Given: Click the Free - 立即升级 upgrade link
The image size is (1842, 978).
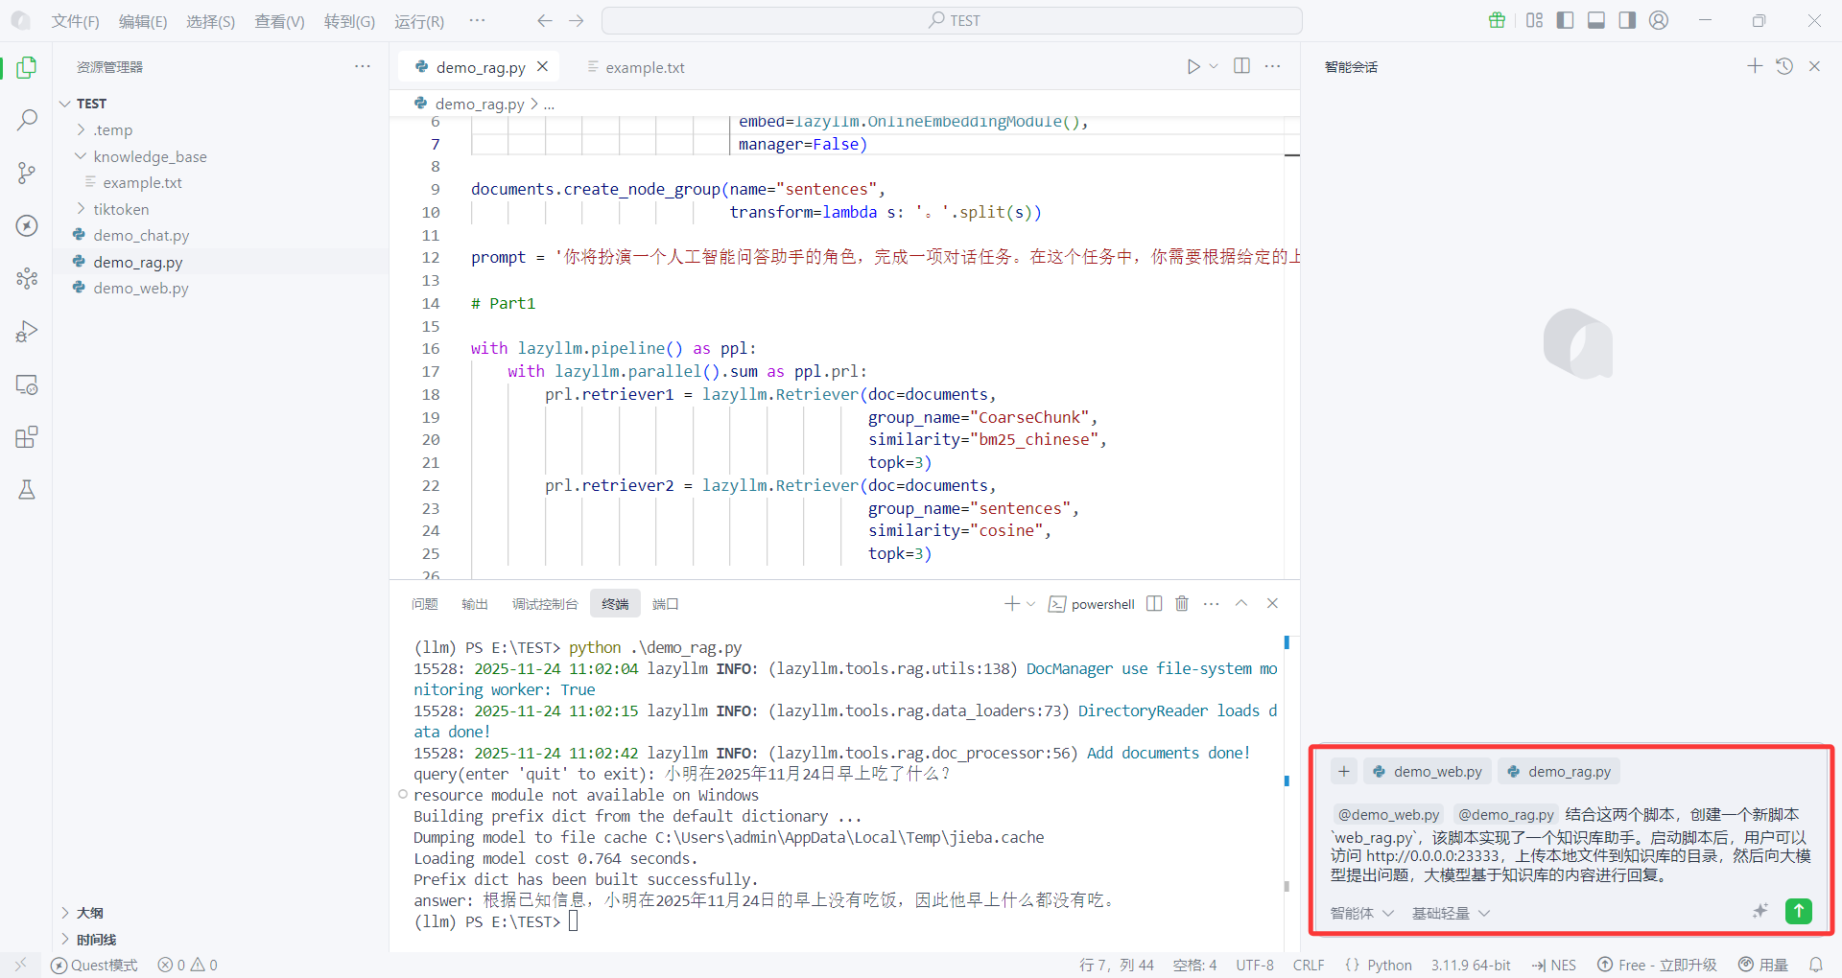Looking at the screenshot, I should [x=1657, y=965].
